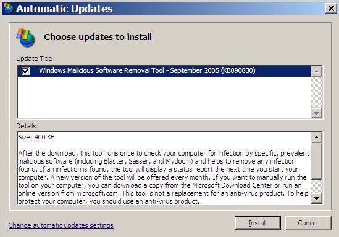Dismiss the dialog with the Cancel button
Screen dimensions: 339x237
[x=308, y=223]
